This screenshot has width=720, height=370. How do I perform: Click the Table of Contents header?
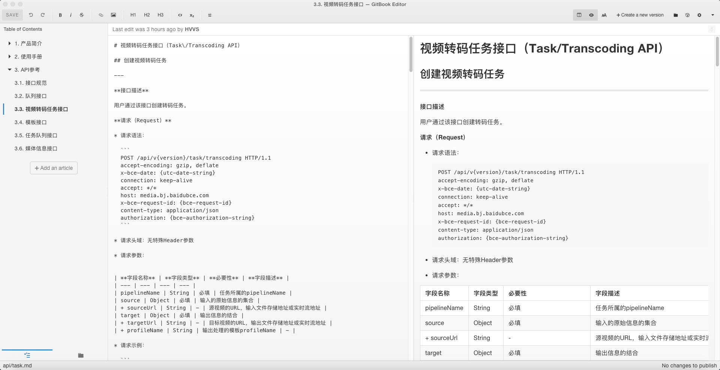(23, 29)
